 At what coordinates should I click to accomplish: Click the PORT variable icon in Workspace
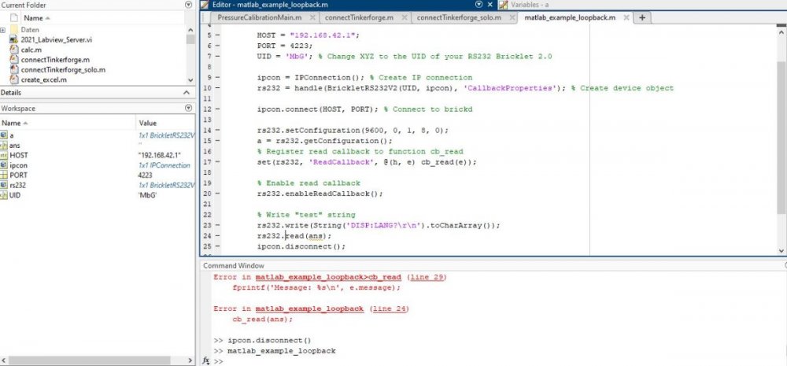4,176
